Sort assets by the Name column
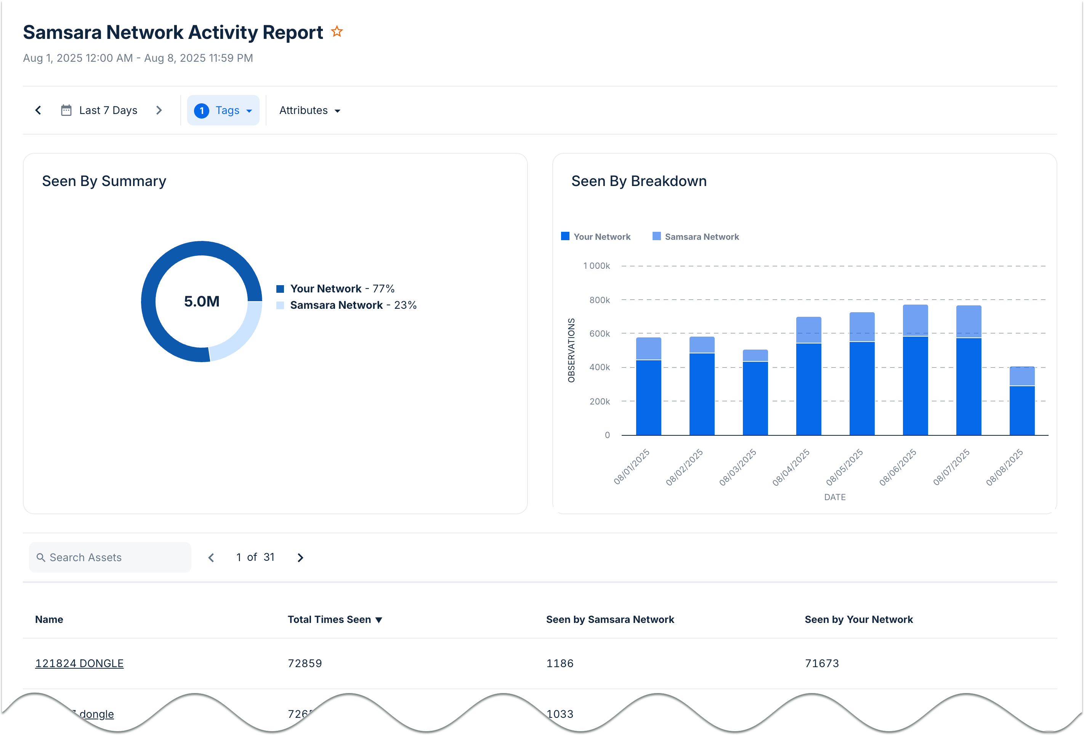Image resolution: width=1084 pixels, height=735 pixels. pyautogui.click(x=48, y=619)
